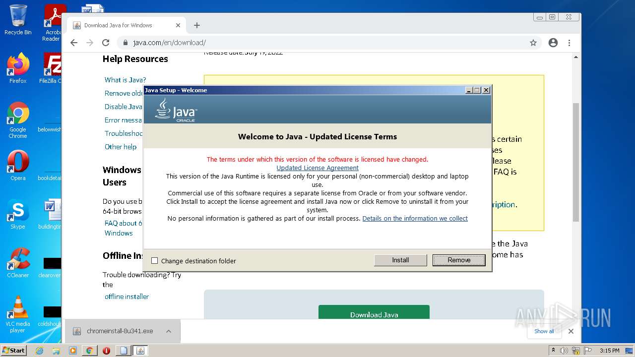Open the Windows Start menu
This screenshot has height=357, width=635.
[14, 351]
